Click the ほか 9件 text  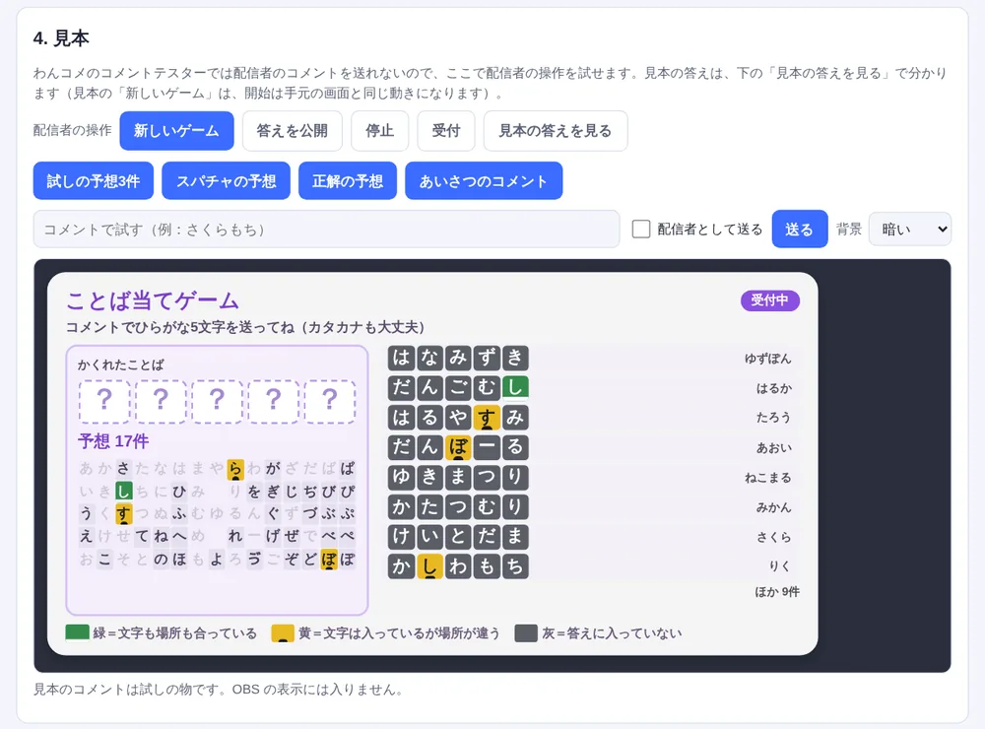[777, 591]
